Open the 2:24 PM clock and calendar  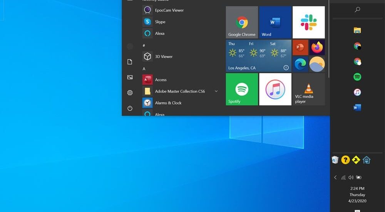(x=357, y=195)
